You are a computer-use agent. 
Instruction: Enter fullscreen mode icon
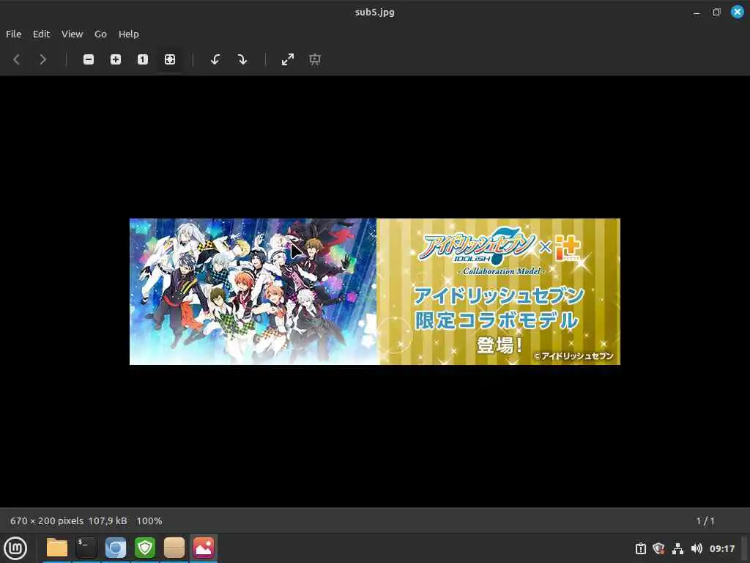pos(287,59)
